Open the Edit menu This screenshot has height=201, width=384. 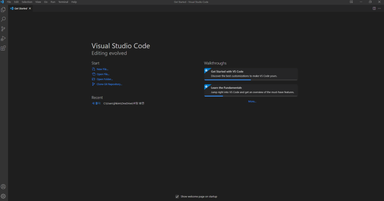tap(16, 2)
